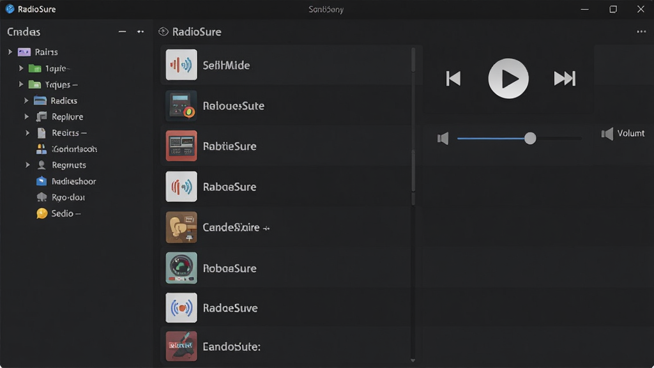Click the blue Nadieshoor icon
This screenshot has height=368, width=654.
42,181
